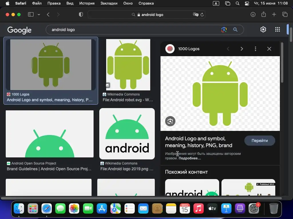Open Finder from the Dock
Screen dimensions: 293x219
coord(19,208)
